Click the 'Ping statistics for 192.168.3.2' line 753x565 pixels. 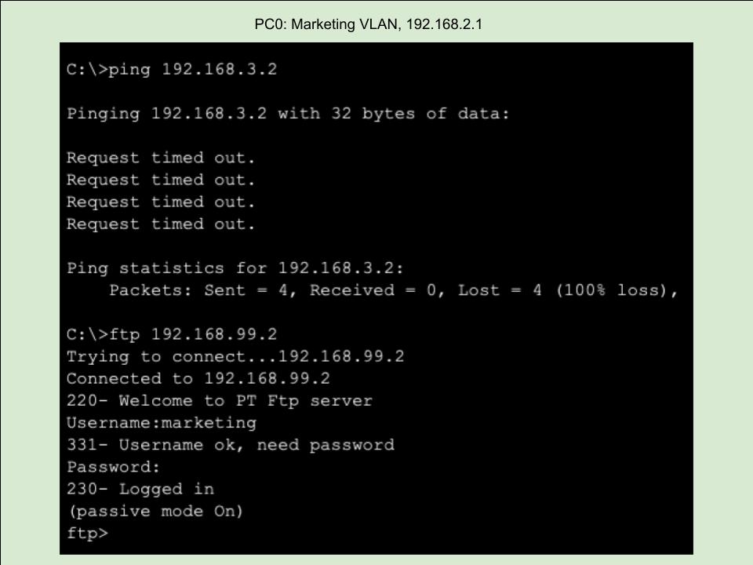click(235, 268)
